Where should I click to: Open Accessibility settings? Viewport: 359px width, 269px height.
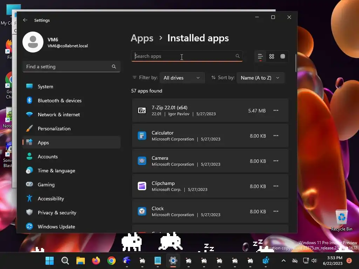(72, 199)
